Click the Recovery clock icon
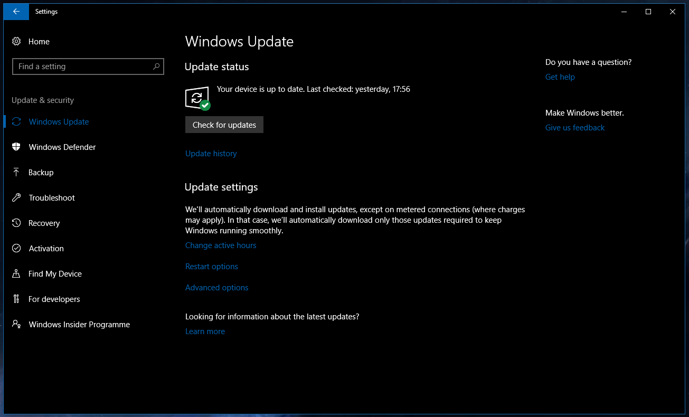 [x=16, y=223]
